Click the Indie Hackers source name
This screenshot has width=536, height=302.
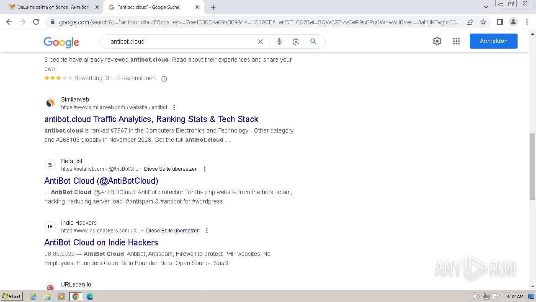(79, 223)
